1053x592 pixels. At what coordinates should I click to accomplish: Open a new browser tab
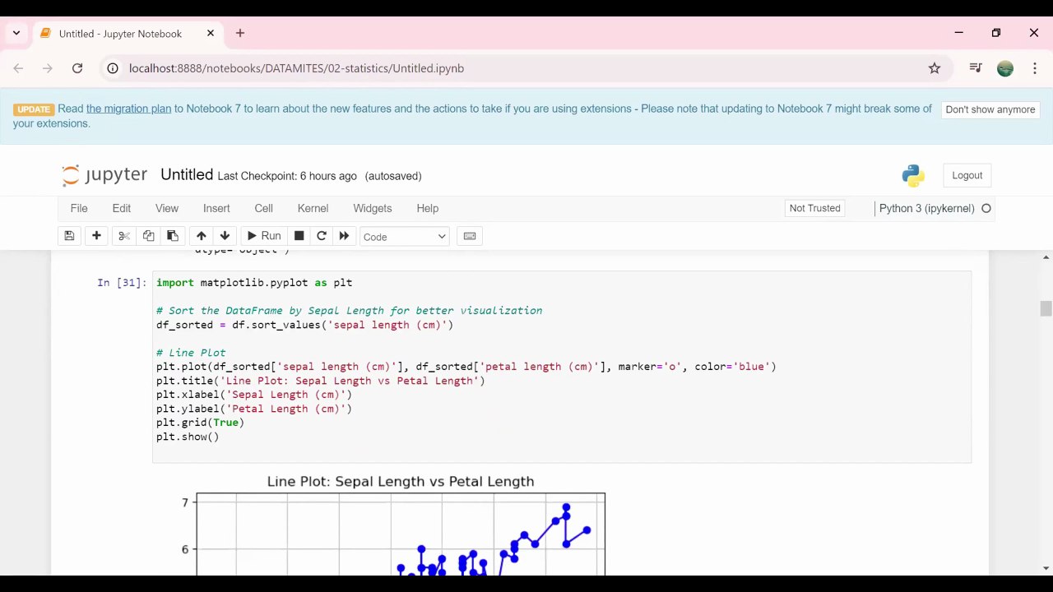240,34
